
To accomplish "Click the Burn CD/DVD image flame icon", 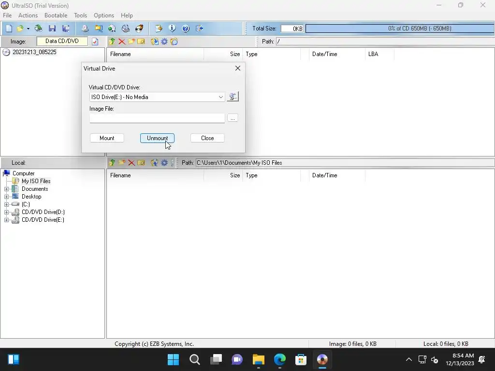I will click(x=139, y=29).
